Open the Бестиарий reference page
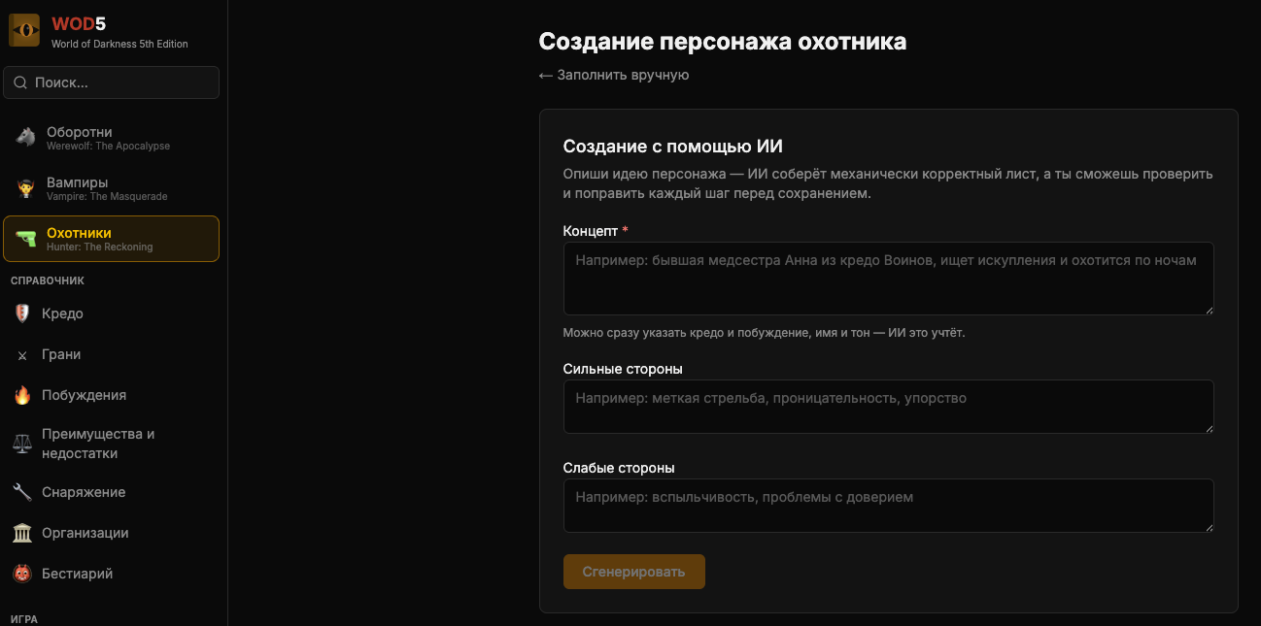1261x626 pixels. pos(112,574)
